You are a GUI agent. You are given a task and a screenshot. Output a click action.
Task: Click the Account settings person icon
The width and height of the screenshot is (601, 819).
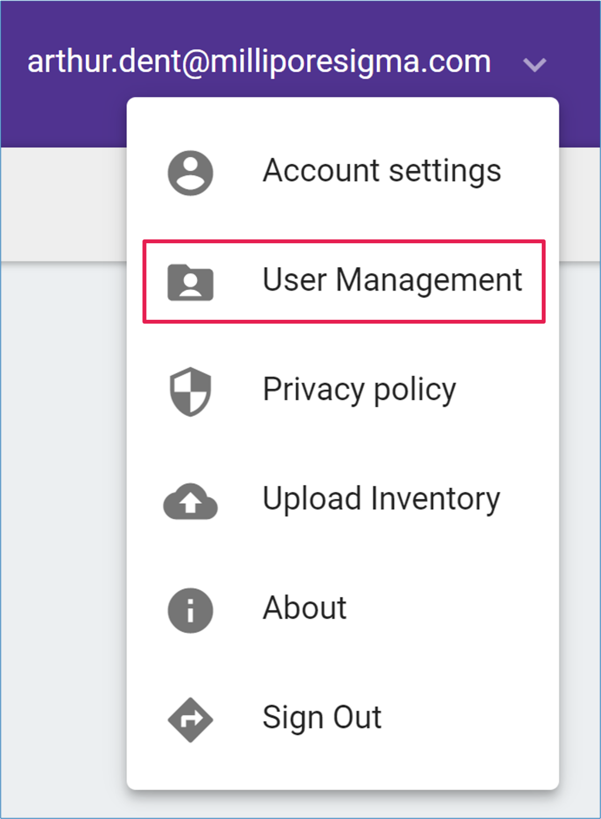(x=190, y=173)
